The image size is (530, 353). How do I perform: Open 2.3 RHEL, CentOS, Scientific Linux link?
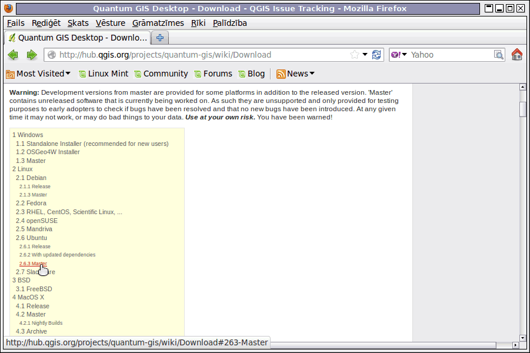pos(69,212)
